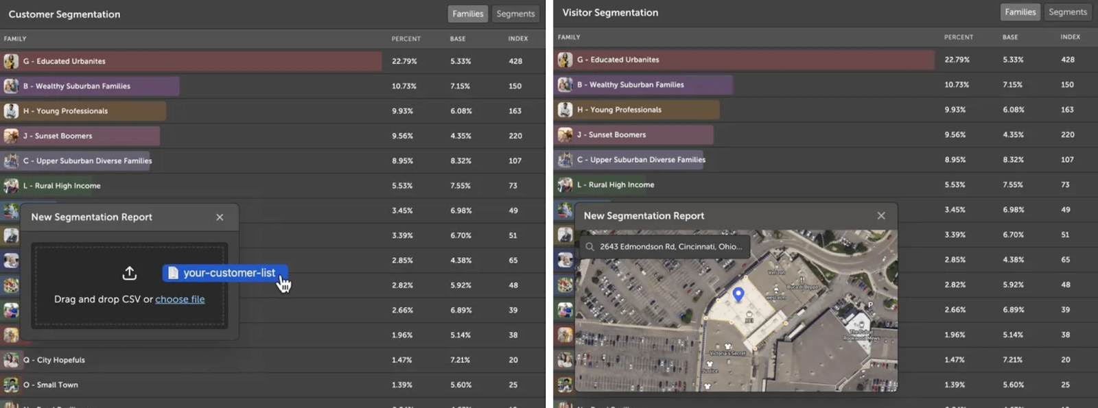The width and height of the screenshot is (1098, 408).
Task: Click Wealthy Suburban Families avatar in Visitor panel
Action: pos(565,84)
